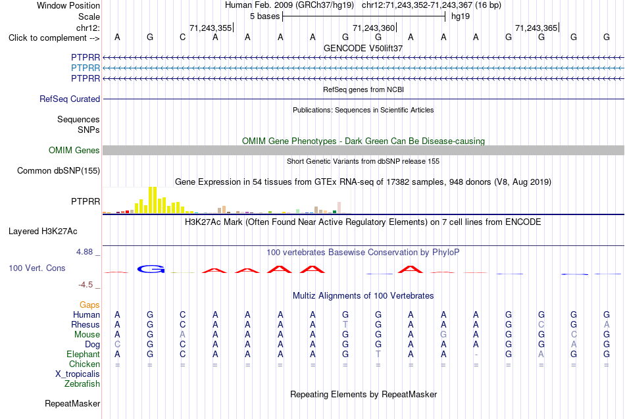Viewport: 625px width, 419px height.
Task: Click the hg19 label beside the scale bar
Action: pos(461,16)
